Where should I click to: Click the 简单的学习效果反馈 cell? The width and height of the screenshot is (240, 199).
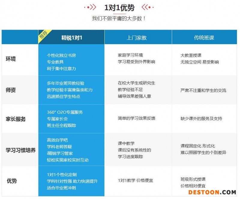click(136, 118)
